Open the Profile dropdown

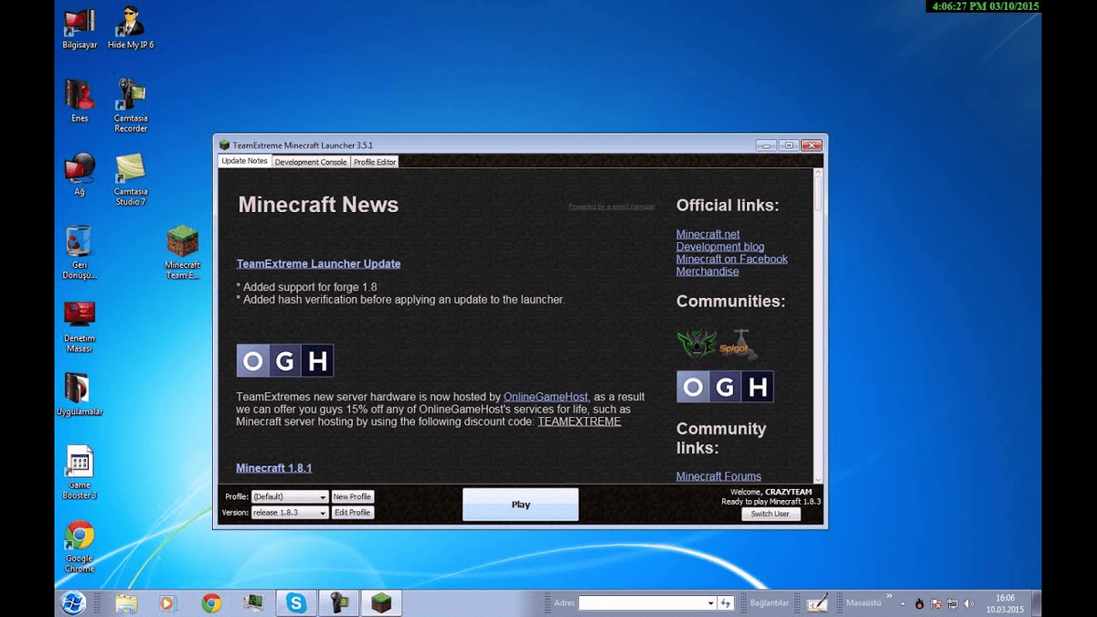pyautogui.click(x=290, y=496)
